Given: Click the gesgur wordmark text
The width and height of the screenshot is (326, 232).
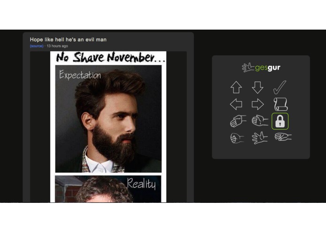Looking at the screenshot, I should pos(267,68).
